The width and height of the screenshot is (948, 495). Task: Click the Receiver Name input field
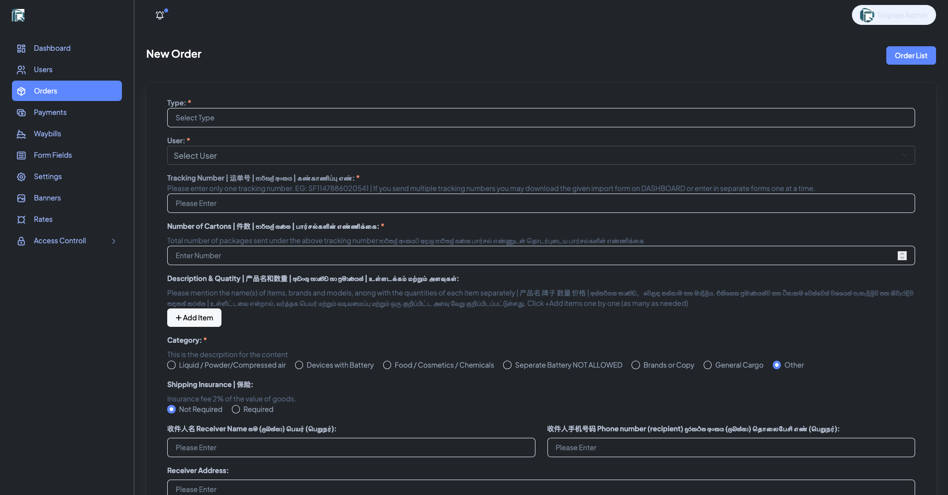351,447
